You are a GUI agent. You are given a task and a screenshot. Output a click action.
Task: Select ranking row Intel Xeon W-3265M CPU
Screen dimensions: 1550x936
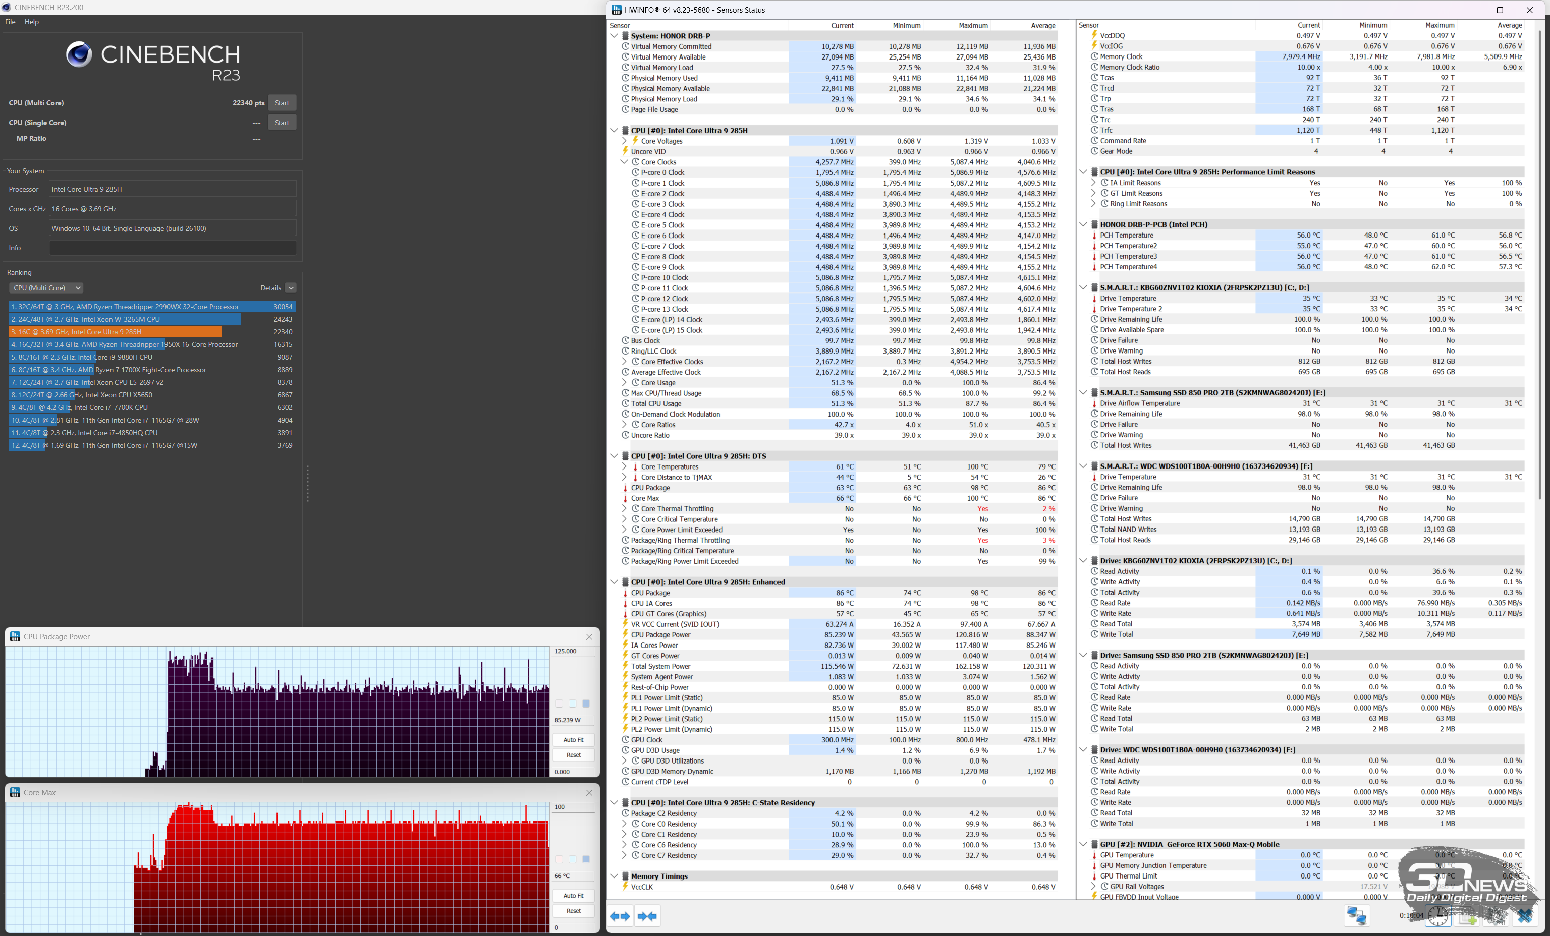pyautogui.click(x=152, y=319)
